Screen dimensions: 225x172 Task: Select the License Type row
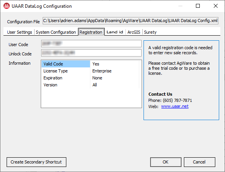tap(90, 71)
